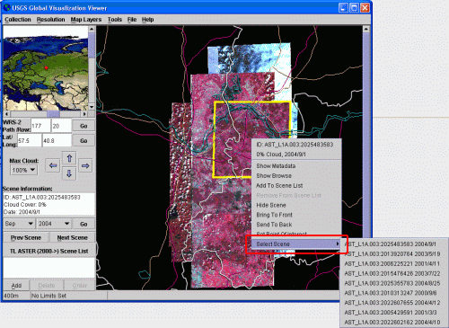Choose Hide Scene in context menu

tap(296, 205)
